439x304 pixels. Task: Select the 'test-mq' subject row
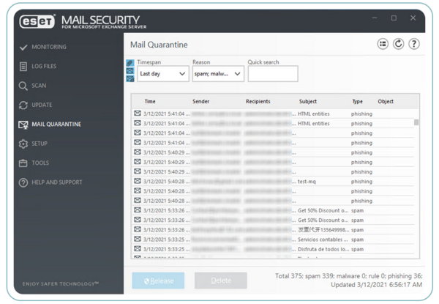273,182
